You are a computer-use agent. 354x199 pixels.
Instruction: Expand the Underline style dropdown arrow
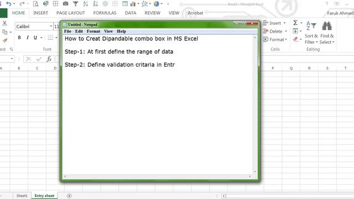(41, 38)
